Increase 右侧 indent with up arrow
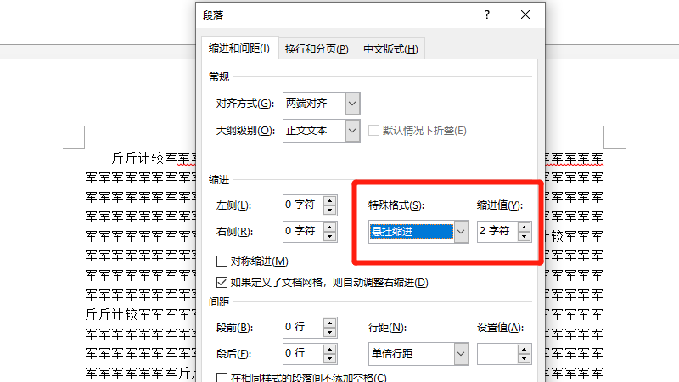This screenshot has height=382, width=679. [330, 227]
